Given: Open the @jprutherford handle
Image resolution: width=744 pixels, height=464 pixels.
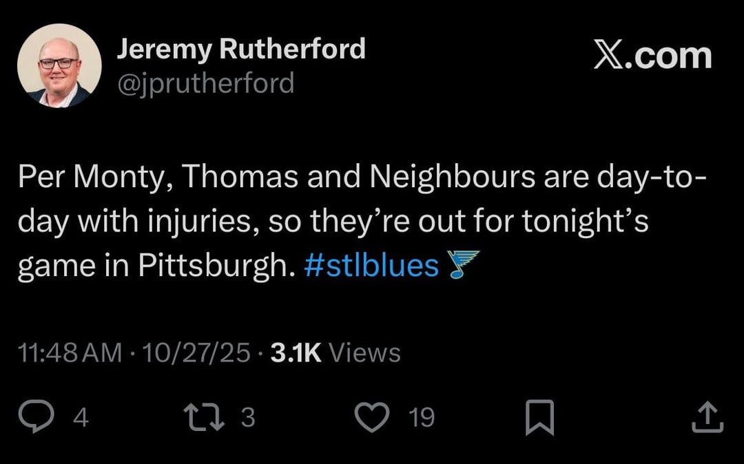Looking at the screenshot, I should (207, 83).
